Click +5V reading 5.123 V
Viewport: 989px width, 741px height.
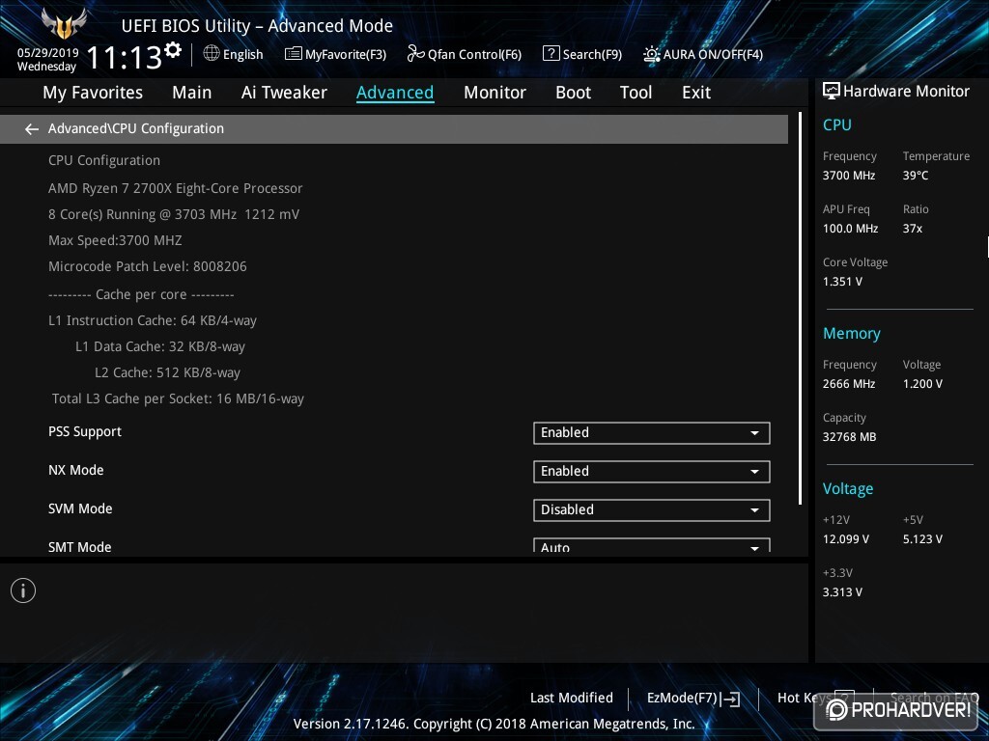(x=922, y=539)
